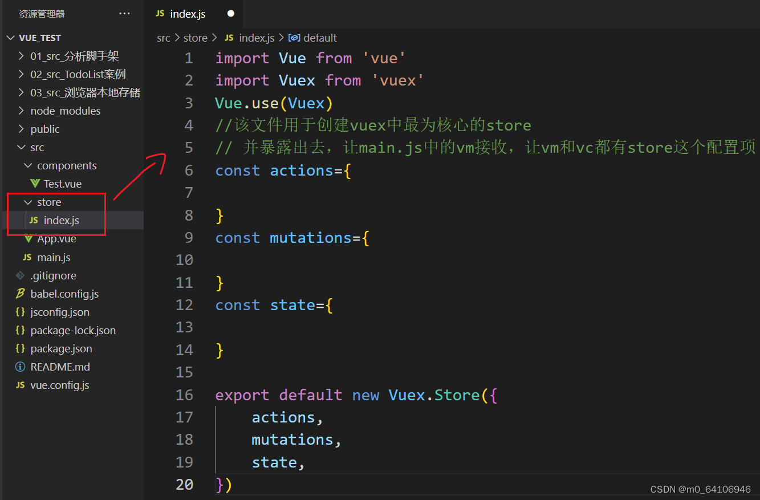Select vue.config.js in the file tree
The width and height of the screenshot is (760, 500).
click(59, 385)
